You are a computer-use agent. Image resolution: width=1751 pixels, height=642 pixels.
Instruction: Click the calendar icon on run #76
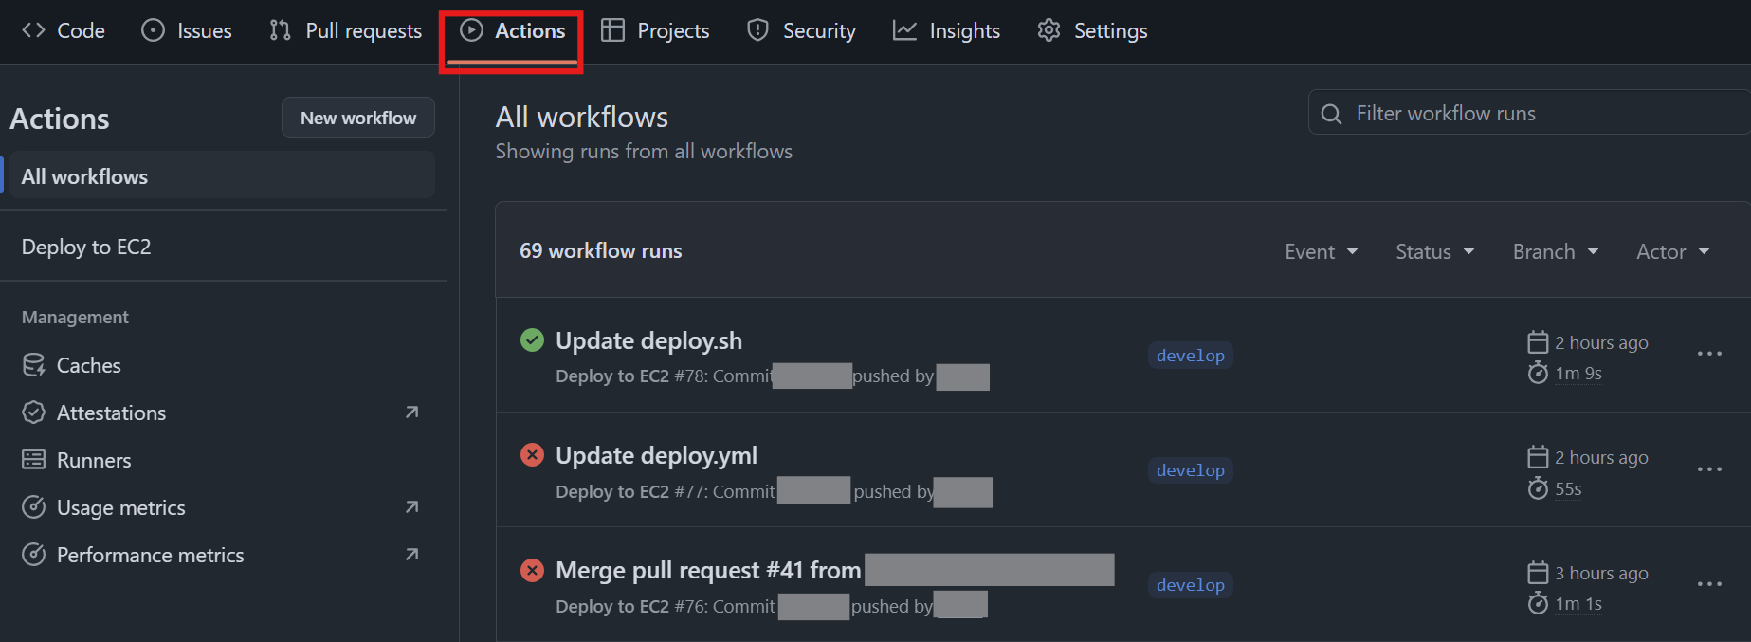pos(1538,573)
